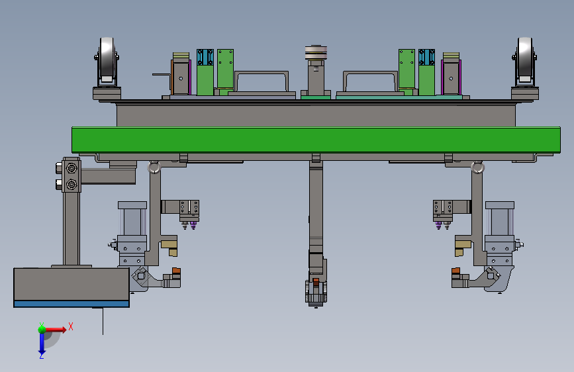
Task: Select the blue strip under the gray box
Action: tap(72, 304)
